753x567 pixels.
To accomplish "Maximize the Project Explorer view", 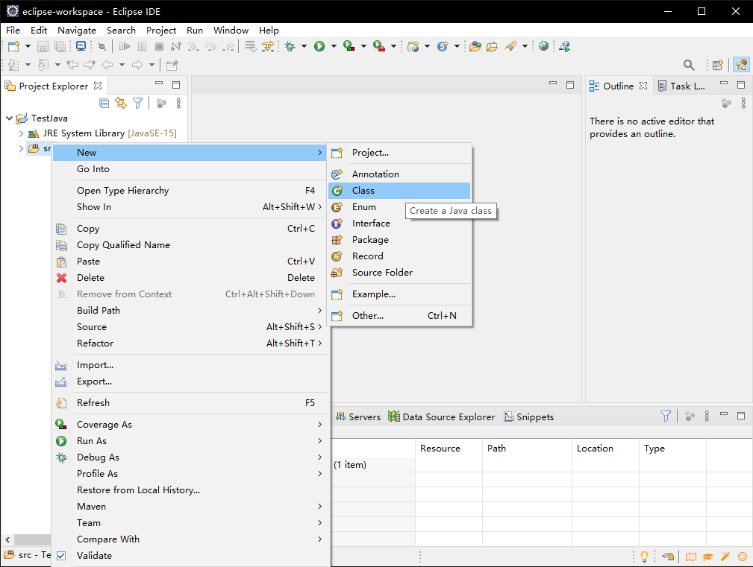I will (x=176, y=85).
